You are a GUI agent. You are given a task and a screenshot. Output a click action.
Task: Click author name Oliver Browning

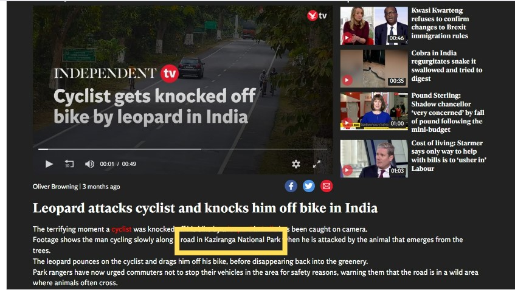click(x=55, y=187)
